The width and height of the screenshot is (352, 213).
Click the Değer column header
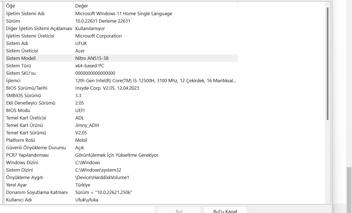[x=156, y=6]
